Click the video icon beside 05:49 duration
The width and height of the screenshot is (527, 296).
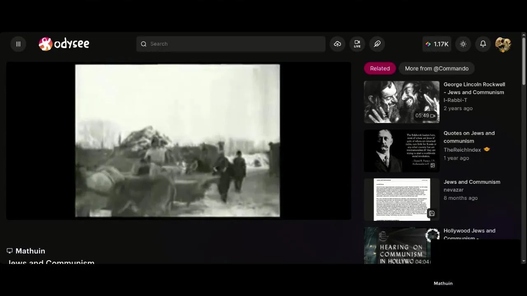click(x=433, y=116)
